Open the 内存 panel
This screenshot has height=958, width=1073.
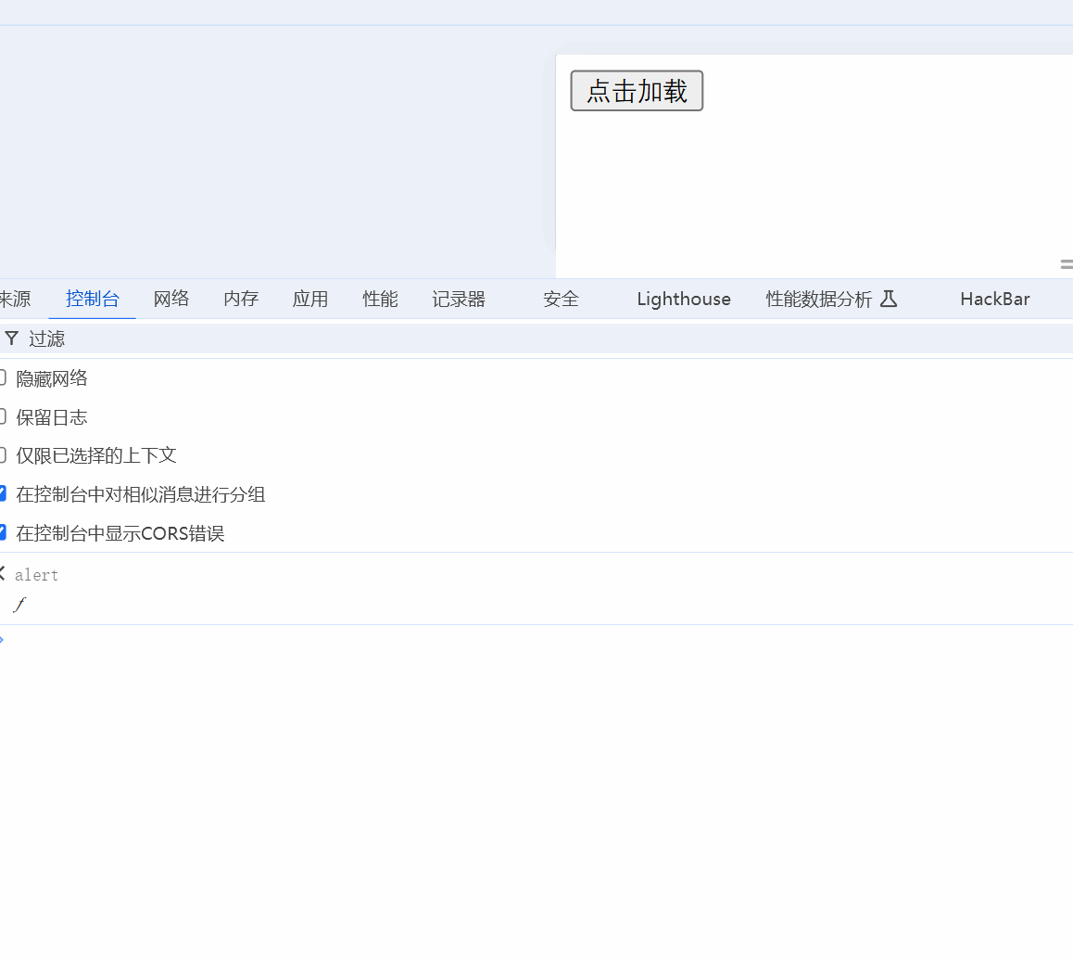pos(241,299)
